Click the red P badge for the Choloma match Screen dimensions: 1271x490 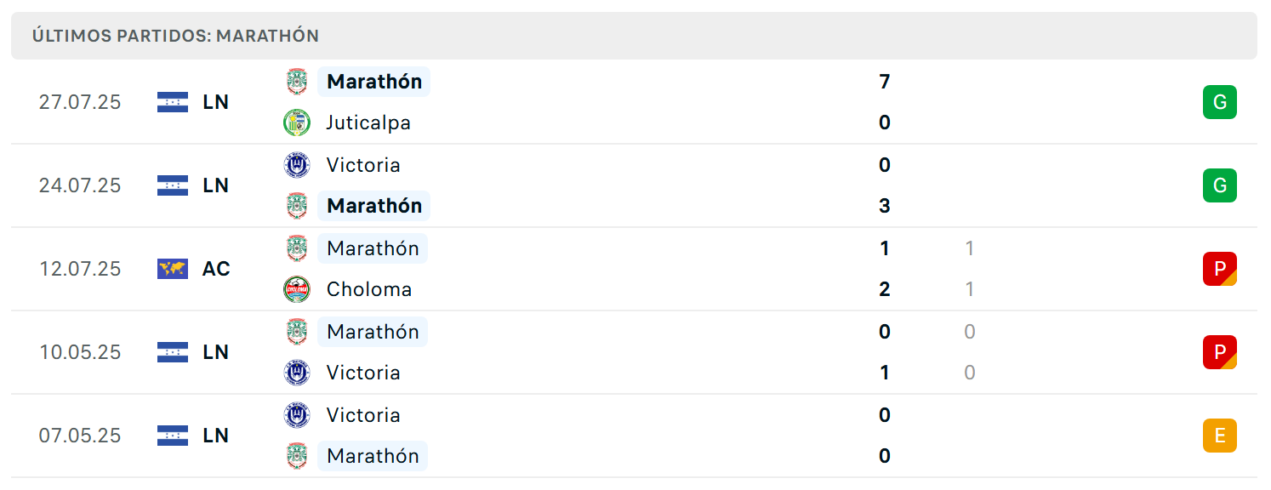click(x=1219, y=269)
